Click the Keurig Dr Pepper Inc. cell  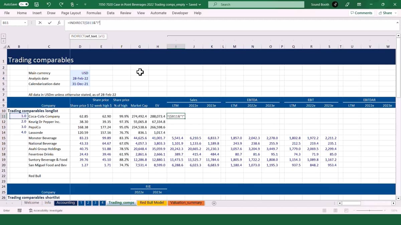pos(49,122)
